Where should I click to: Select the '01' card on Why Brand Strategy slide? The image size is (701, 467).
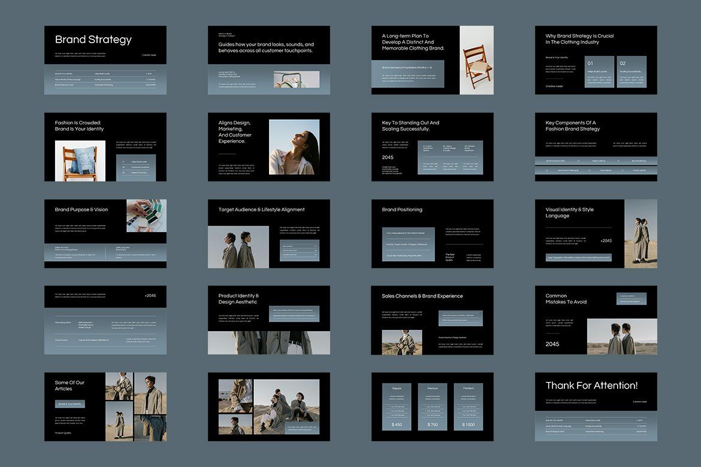click(x=599, y=71)
